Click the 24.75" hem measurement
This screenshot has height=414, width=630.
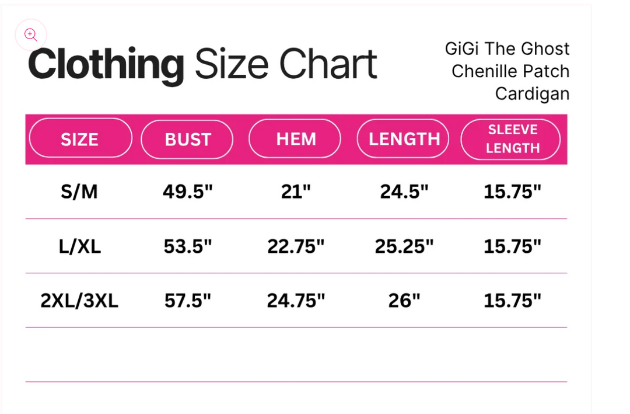[x=296, y=301]
